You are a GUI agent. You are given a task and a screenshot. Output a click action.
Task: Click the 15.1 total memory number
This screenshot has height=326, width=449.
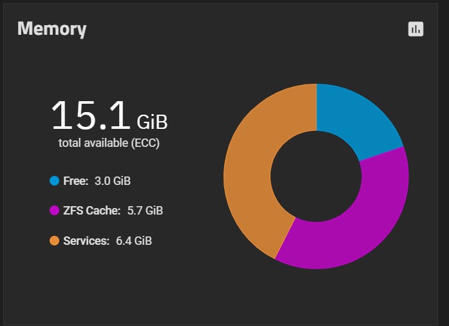tap(91, 115)
